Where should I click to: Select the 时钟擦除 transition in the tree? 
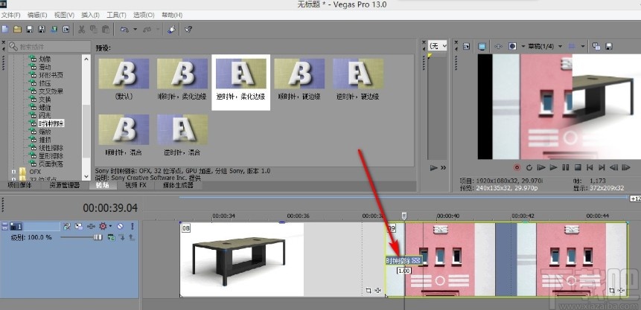(51, 123)
